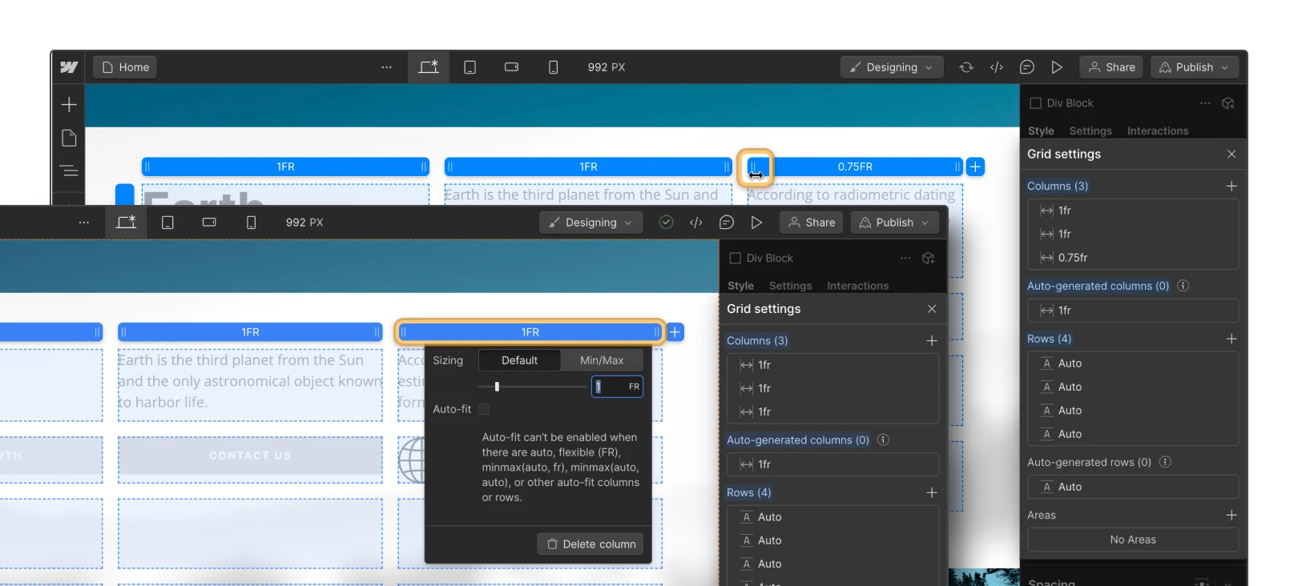Open Interactions tab in upper panel
The width and height of the screenshot is (1298, 586).
pyautogui.click(x=1157, y=130)
